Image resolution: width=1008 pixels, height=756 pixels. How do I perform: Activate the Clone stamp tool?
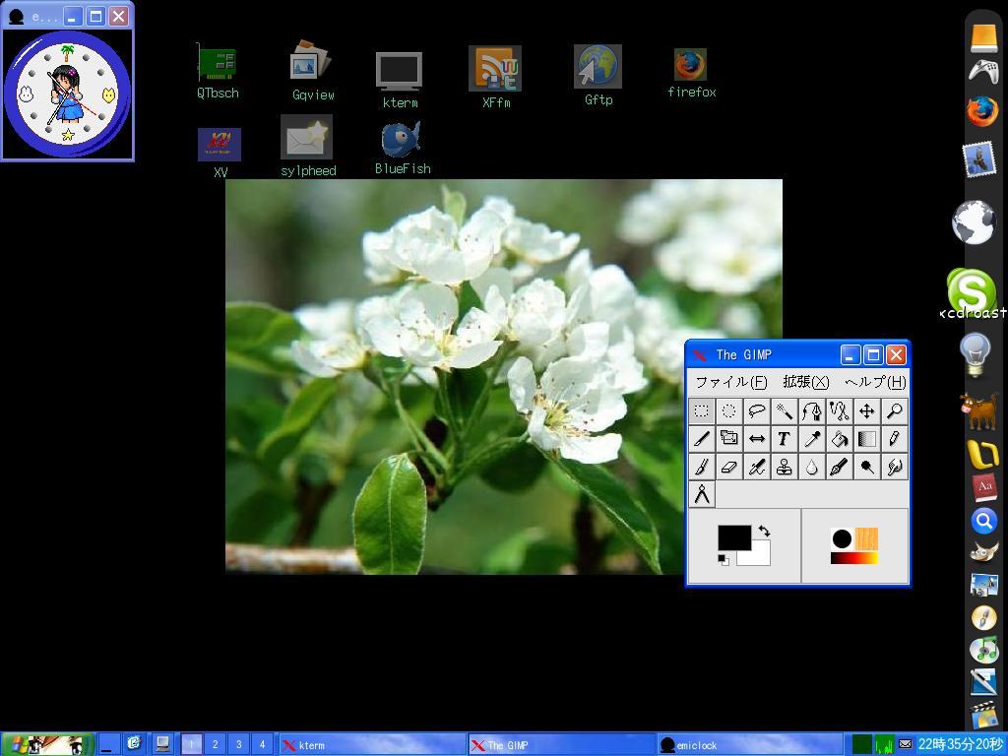(785, 467)
